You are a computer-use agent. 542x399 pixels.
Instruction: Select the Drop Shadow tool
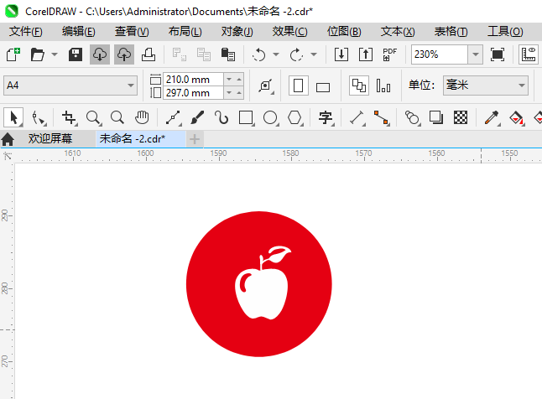[x=436, y=117]
